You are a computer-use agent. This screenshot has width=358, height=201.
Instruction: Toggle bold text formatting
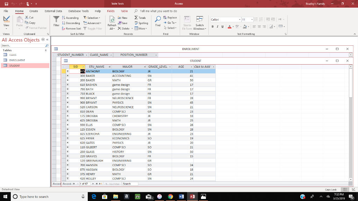(x=213, y=27)
